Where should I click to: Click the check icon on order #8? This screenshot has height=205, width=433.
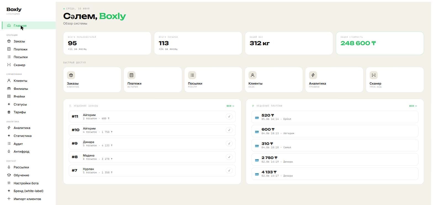point(229,157)
